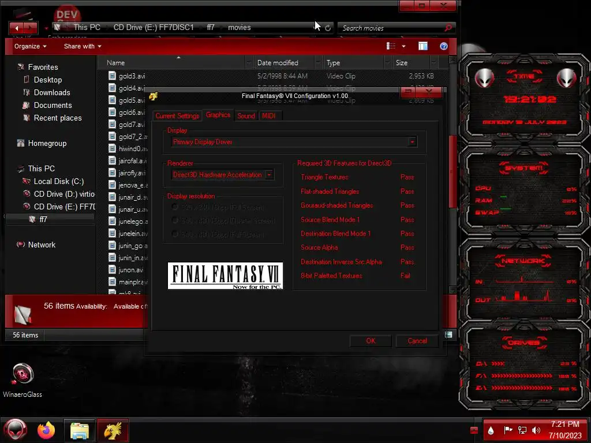Click the search magnifier icon

(x=448, y=28)
